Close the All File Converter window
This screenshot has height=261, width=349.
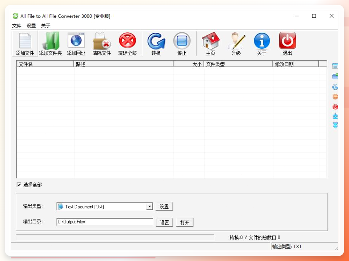point(332,16)
